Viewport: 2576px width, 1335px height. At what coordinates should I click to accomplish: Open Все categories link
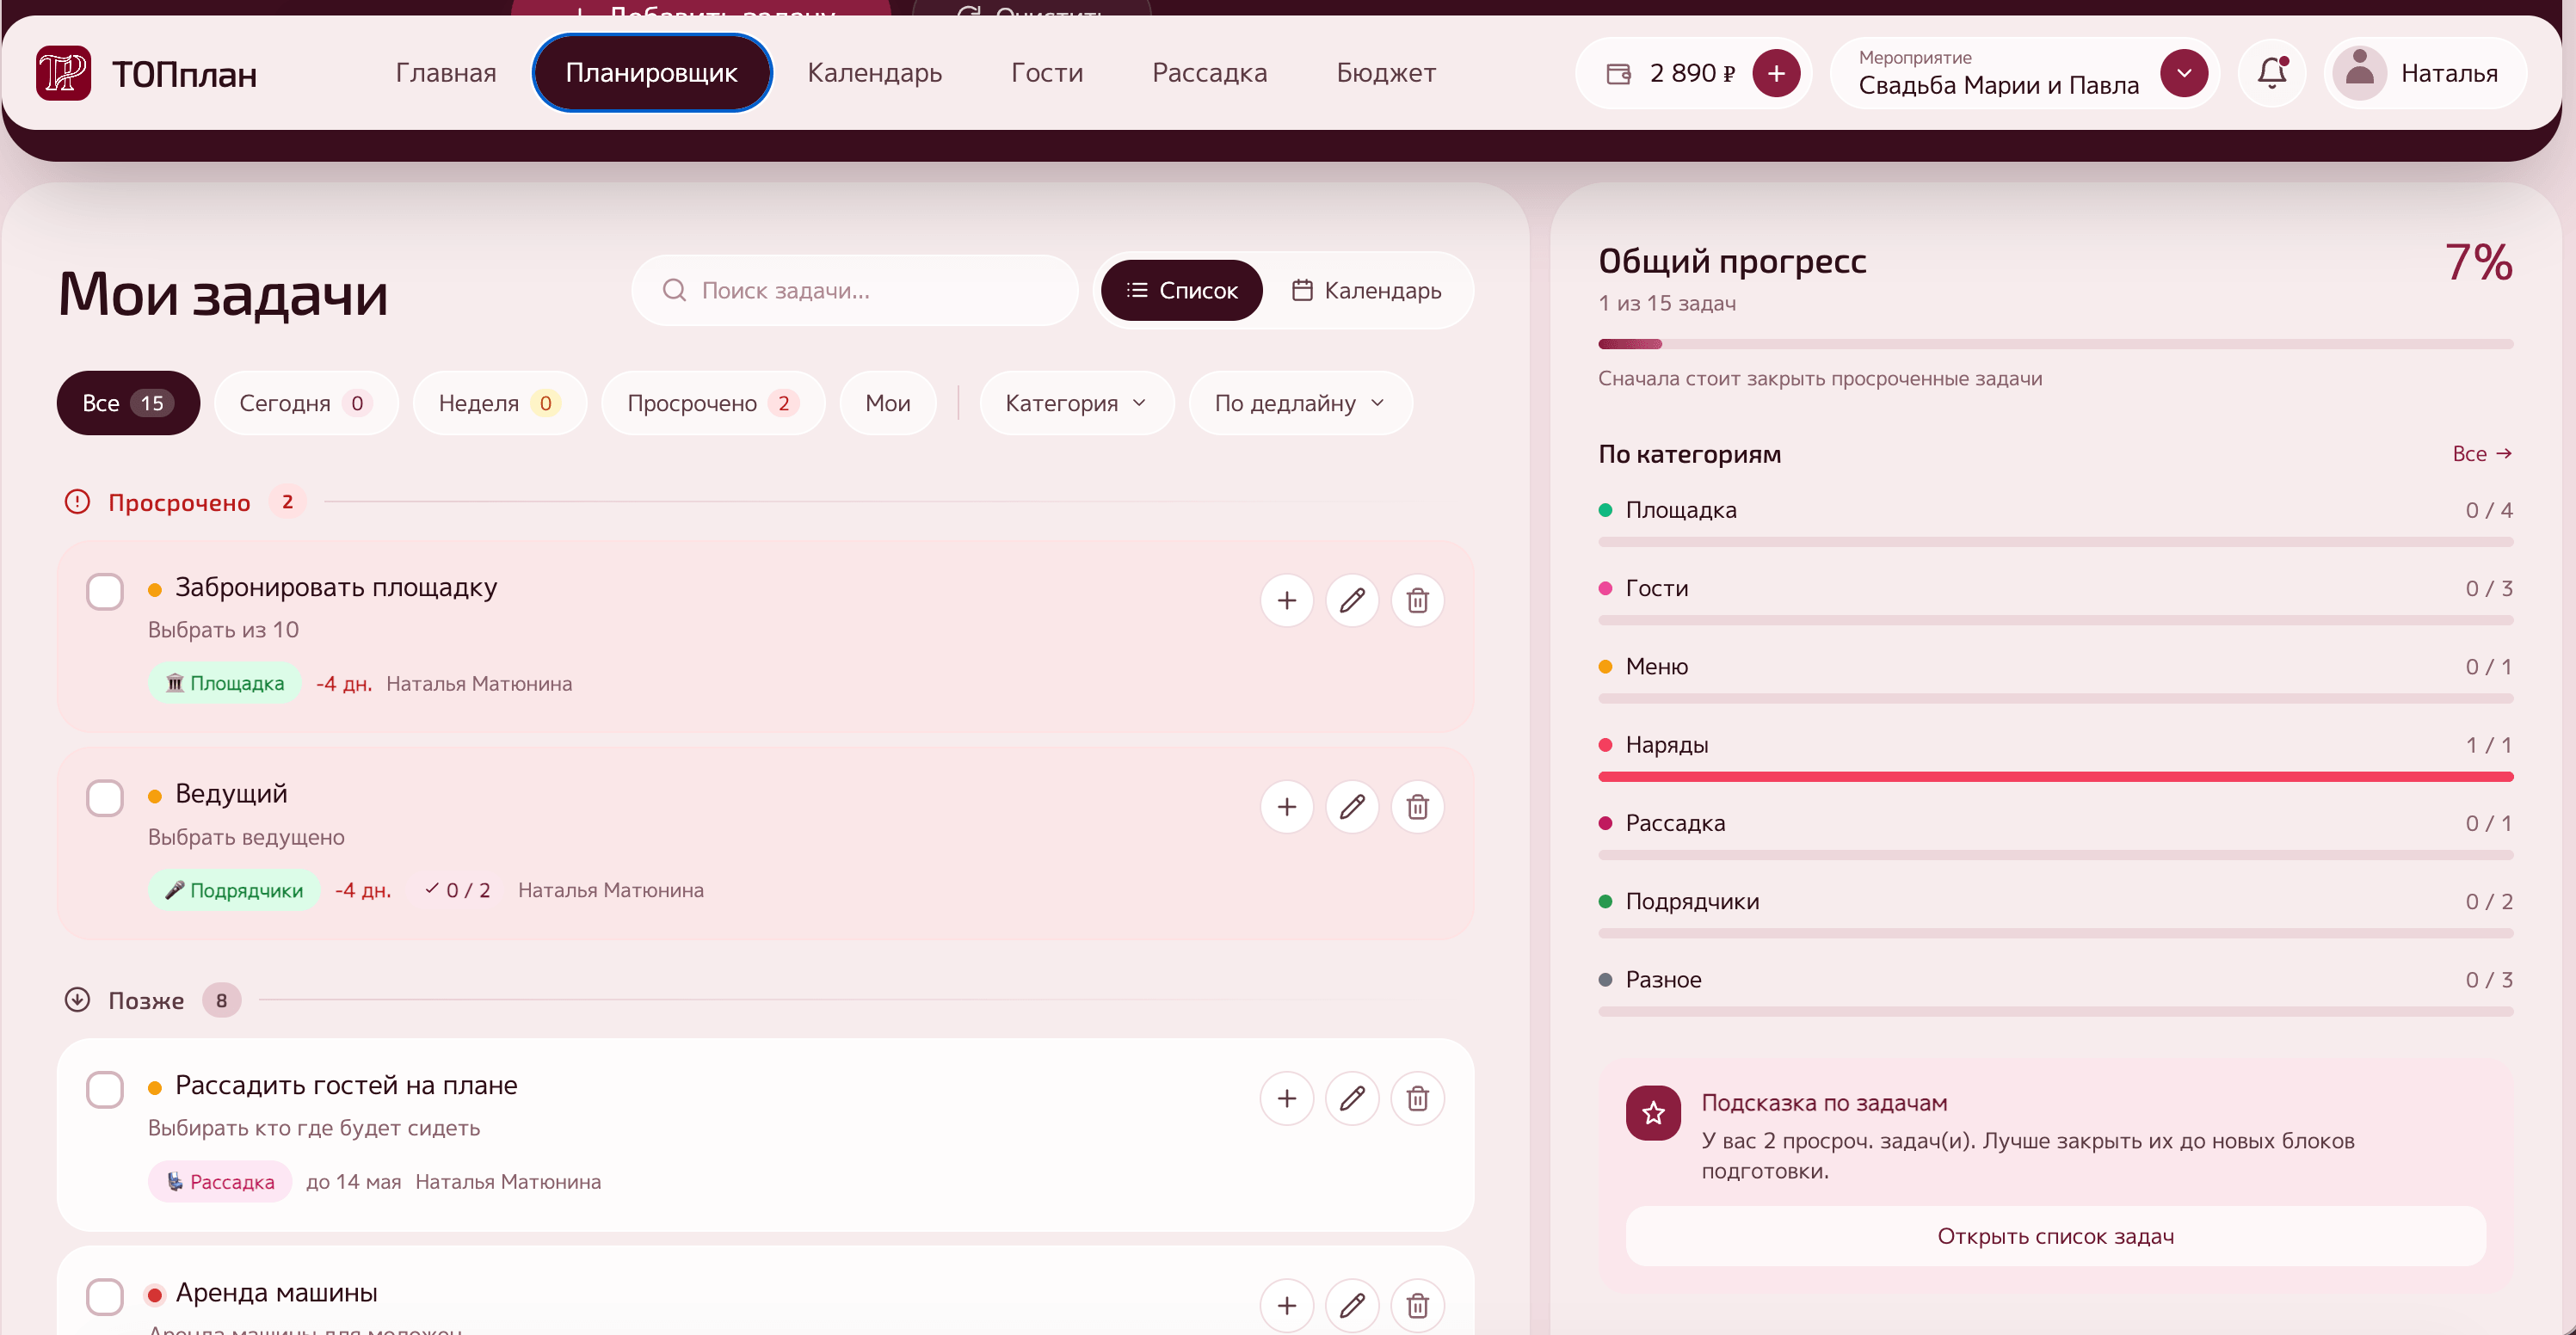pyautogui.click(x=2482, y=454)
